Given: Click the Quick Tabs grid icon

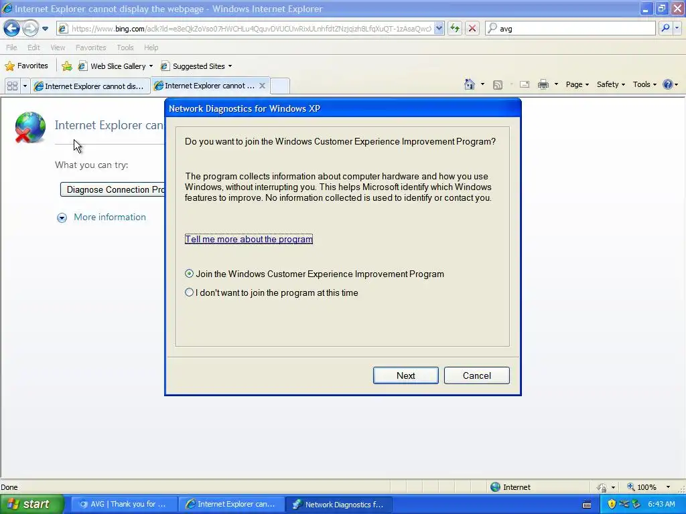Looking at the screenshot, I should (12, 86).
